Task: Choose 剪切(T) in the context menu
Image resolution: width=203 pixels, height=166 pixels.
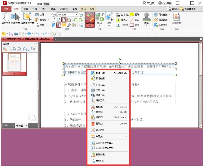Action: coord(109,107)
